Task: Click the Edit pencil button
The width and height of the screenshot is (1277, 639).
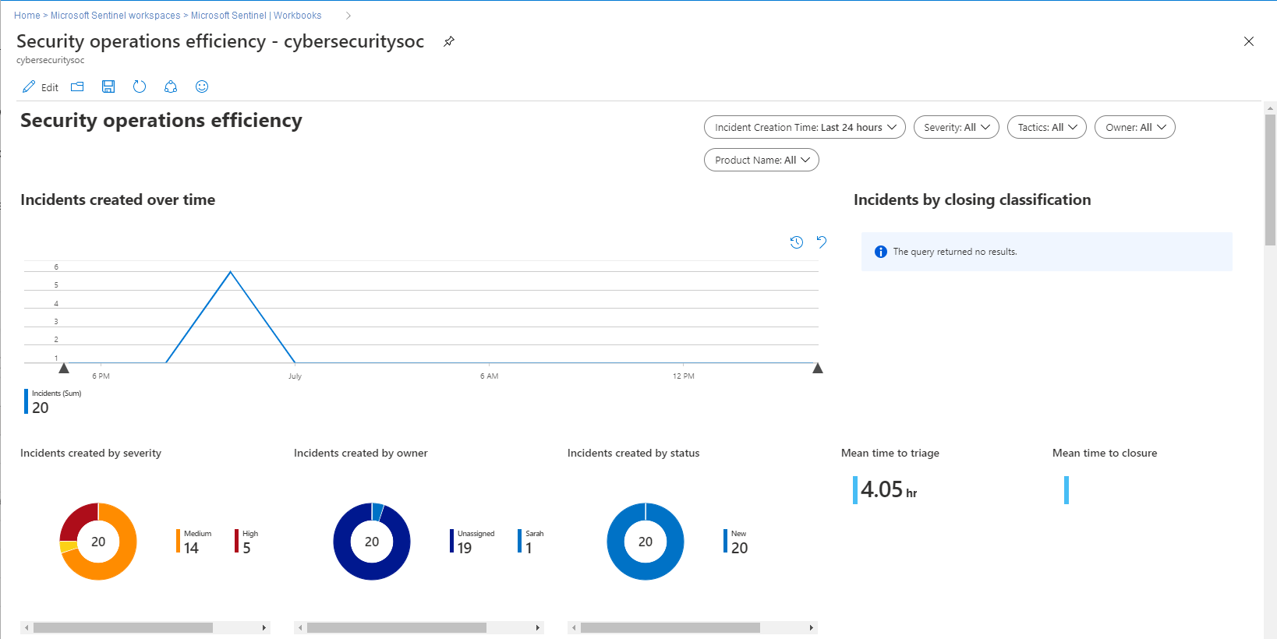Action: [40, 87]
